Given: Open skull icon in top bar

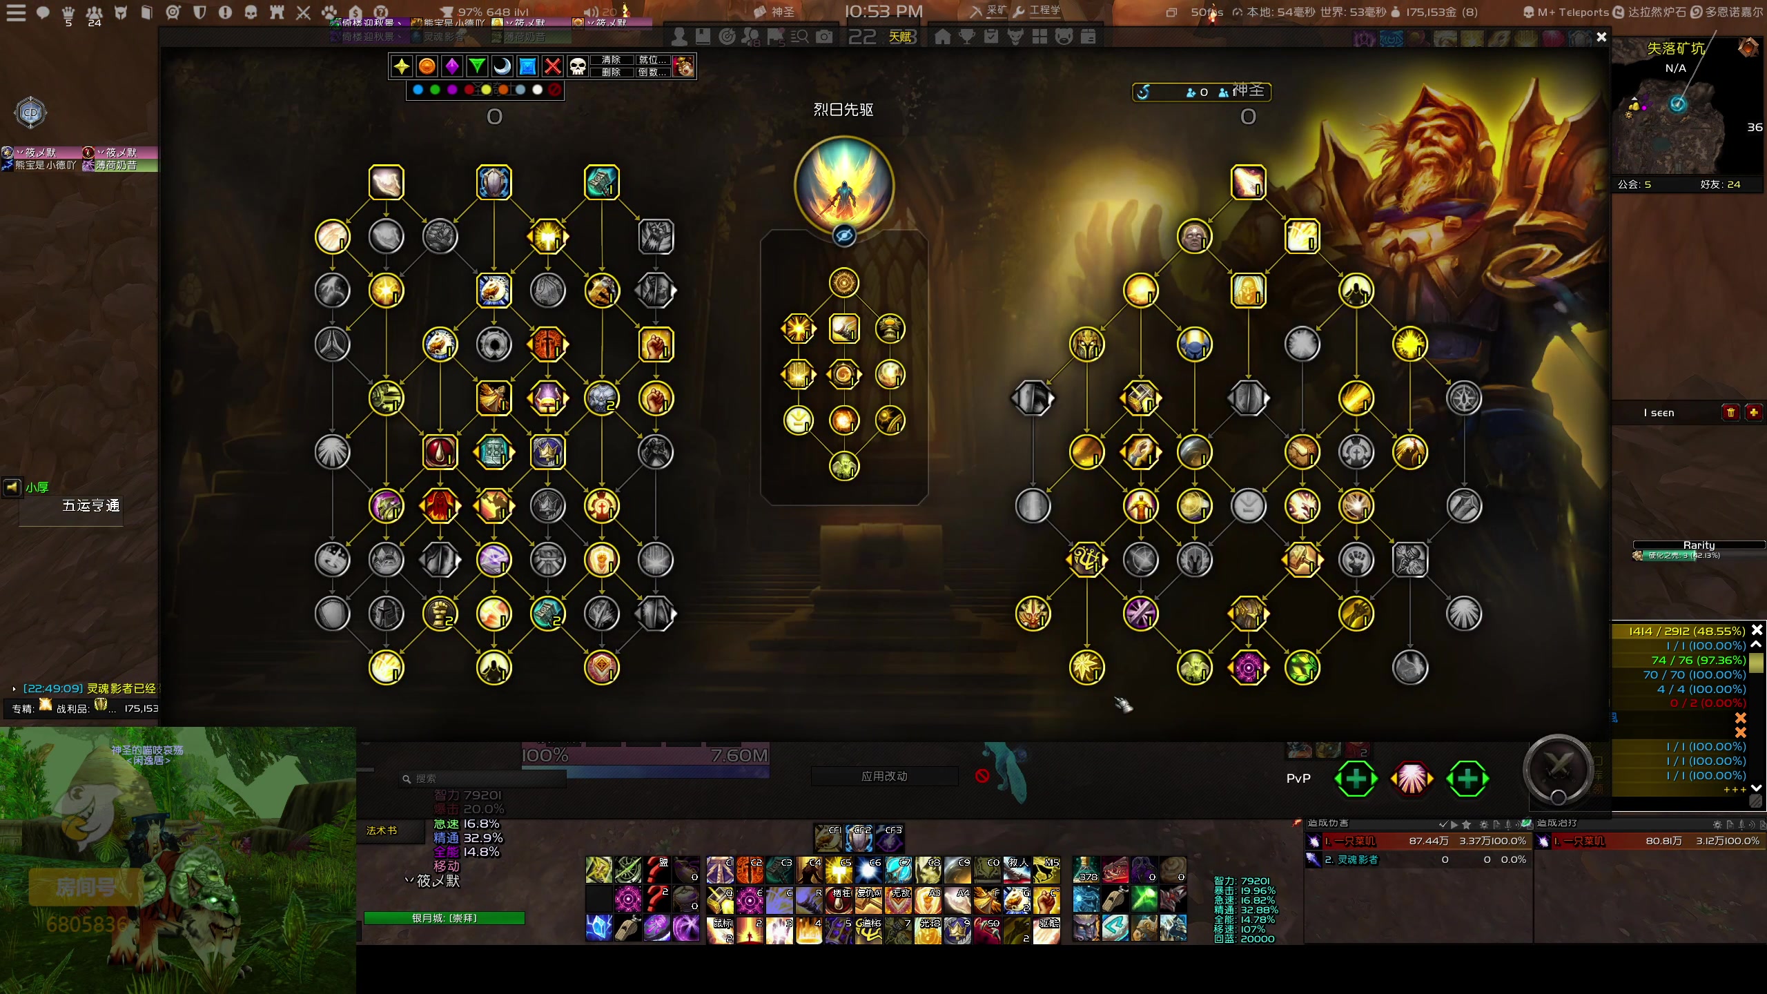Looking at the screenshot, I should click(251, 12).
